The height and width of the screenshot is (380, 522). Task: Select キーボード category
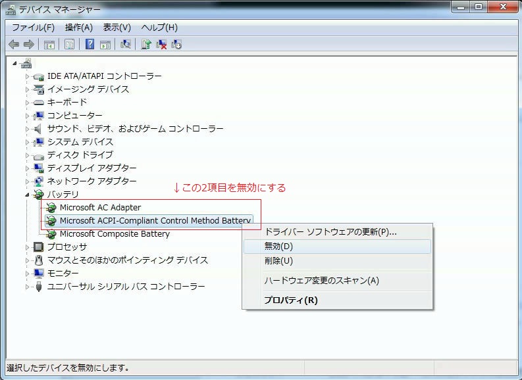point(67,102)
